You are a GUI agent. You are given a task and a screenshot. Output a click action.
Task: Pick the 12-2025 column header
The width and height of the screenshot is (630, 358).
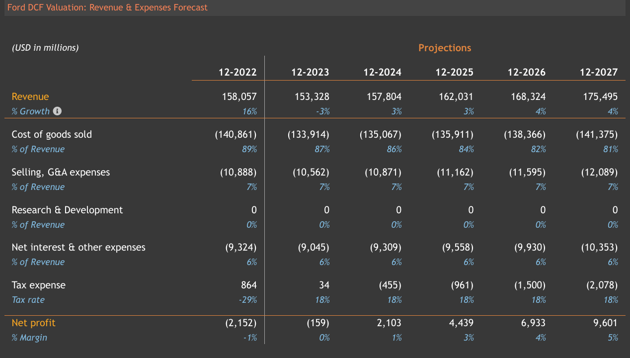[455, 72]
